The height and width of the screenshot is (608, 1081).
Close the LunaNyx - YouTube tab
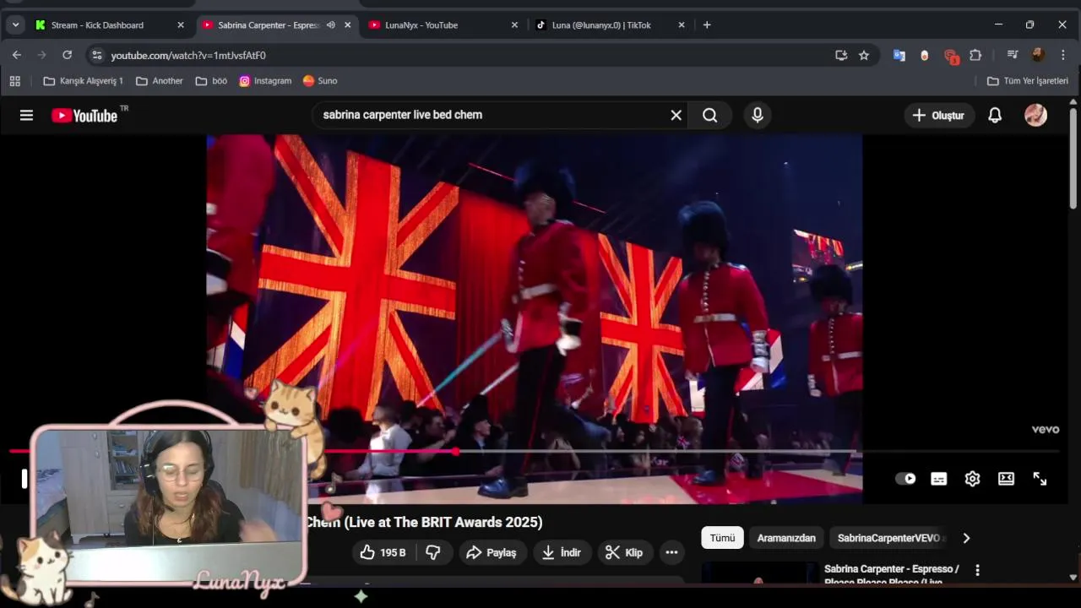[514, 24]
